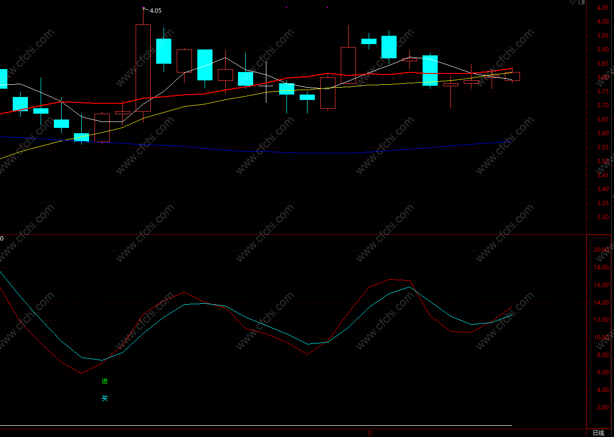This screenshot has width=614, height=437.
Task: Click the 20.00 indicator axis label
Action: (x=601, y=250)
